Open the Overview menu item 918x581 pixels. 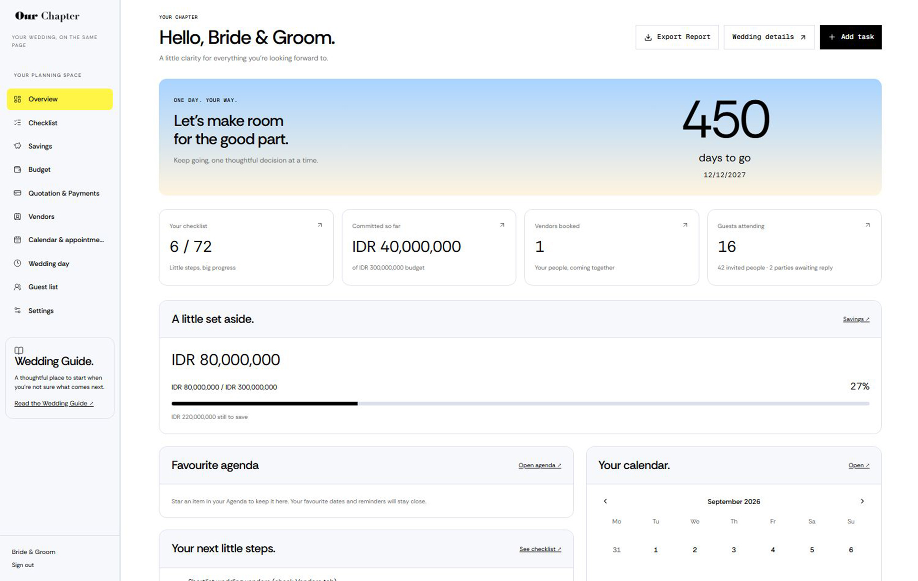coord(60,99)
